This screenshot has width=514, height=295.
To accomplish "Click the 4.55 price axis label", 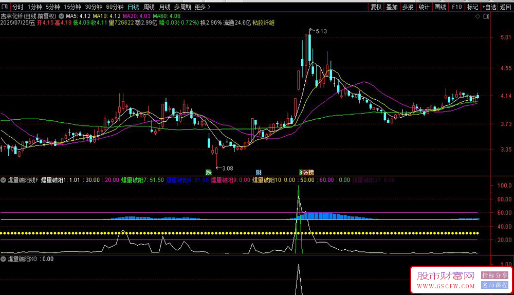I will pos(506,68).
